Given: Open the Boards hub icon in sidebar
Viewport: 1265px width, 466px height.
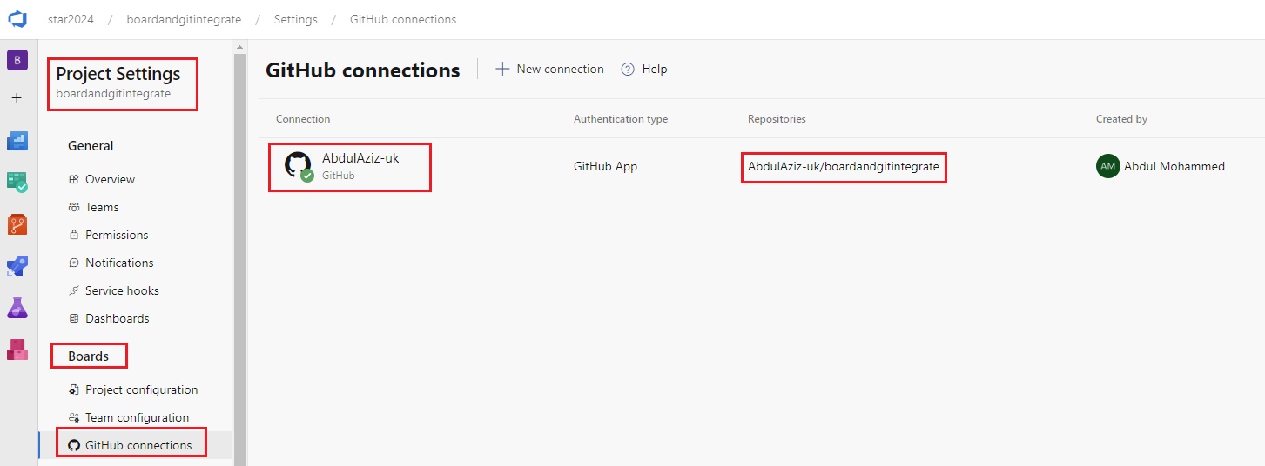Looking at the screenshot, I should tap(17, 182).
